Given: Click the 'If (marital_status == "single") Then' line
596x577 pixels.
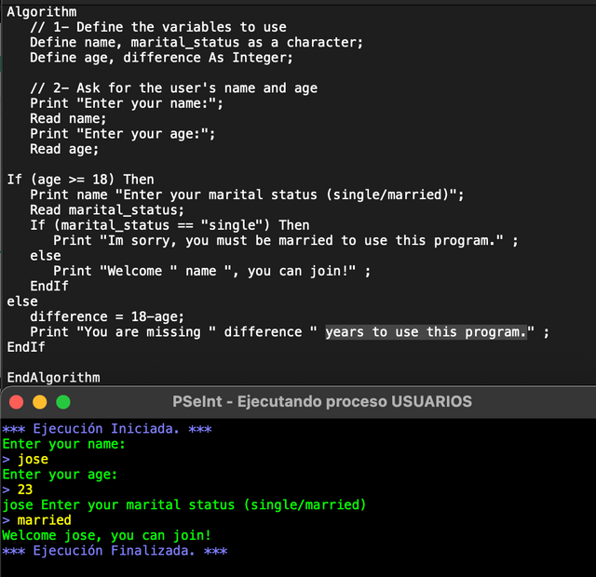Looking at the screenshot, I should 169,225.
